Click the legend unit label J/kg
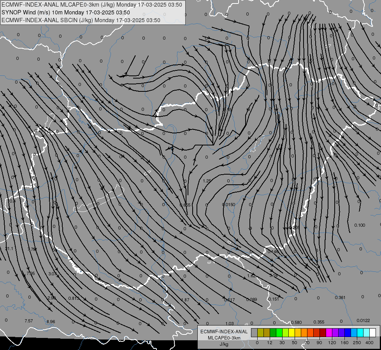Image resolution: width=381 pixels, height=350 pixels. [224, 344]
